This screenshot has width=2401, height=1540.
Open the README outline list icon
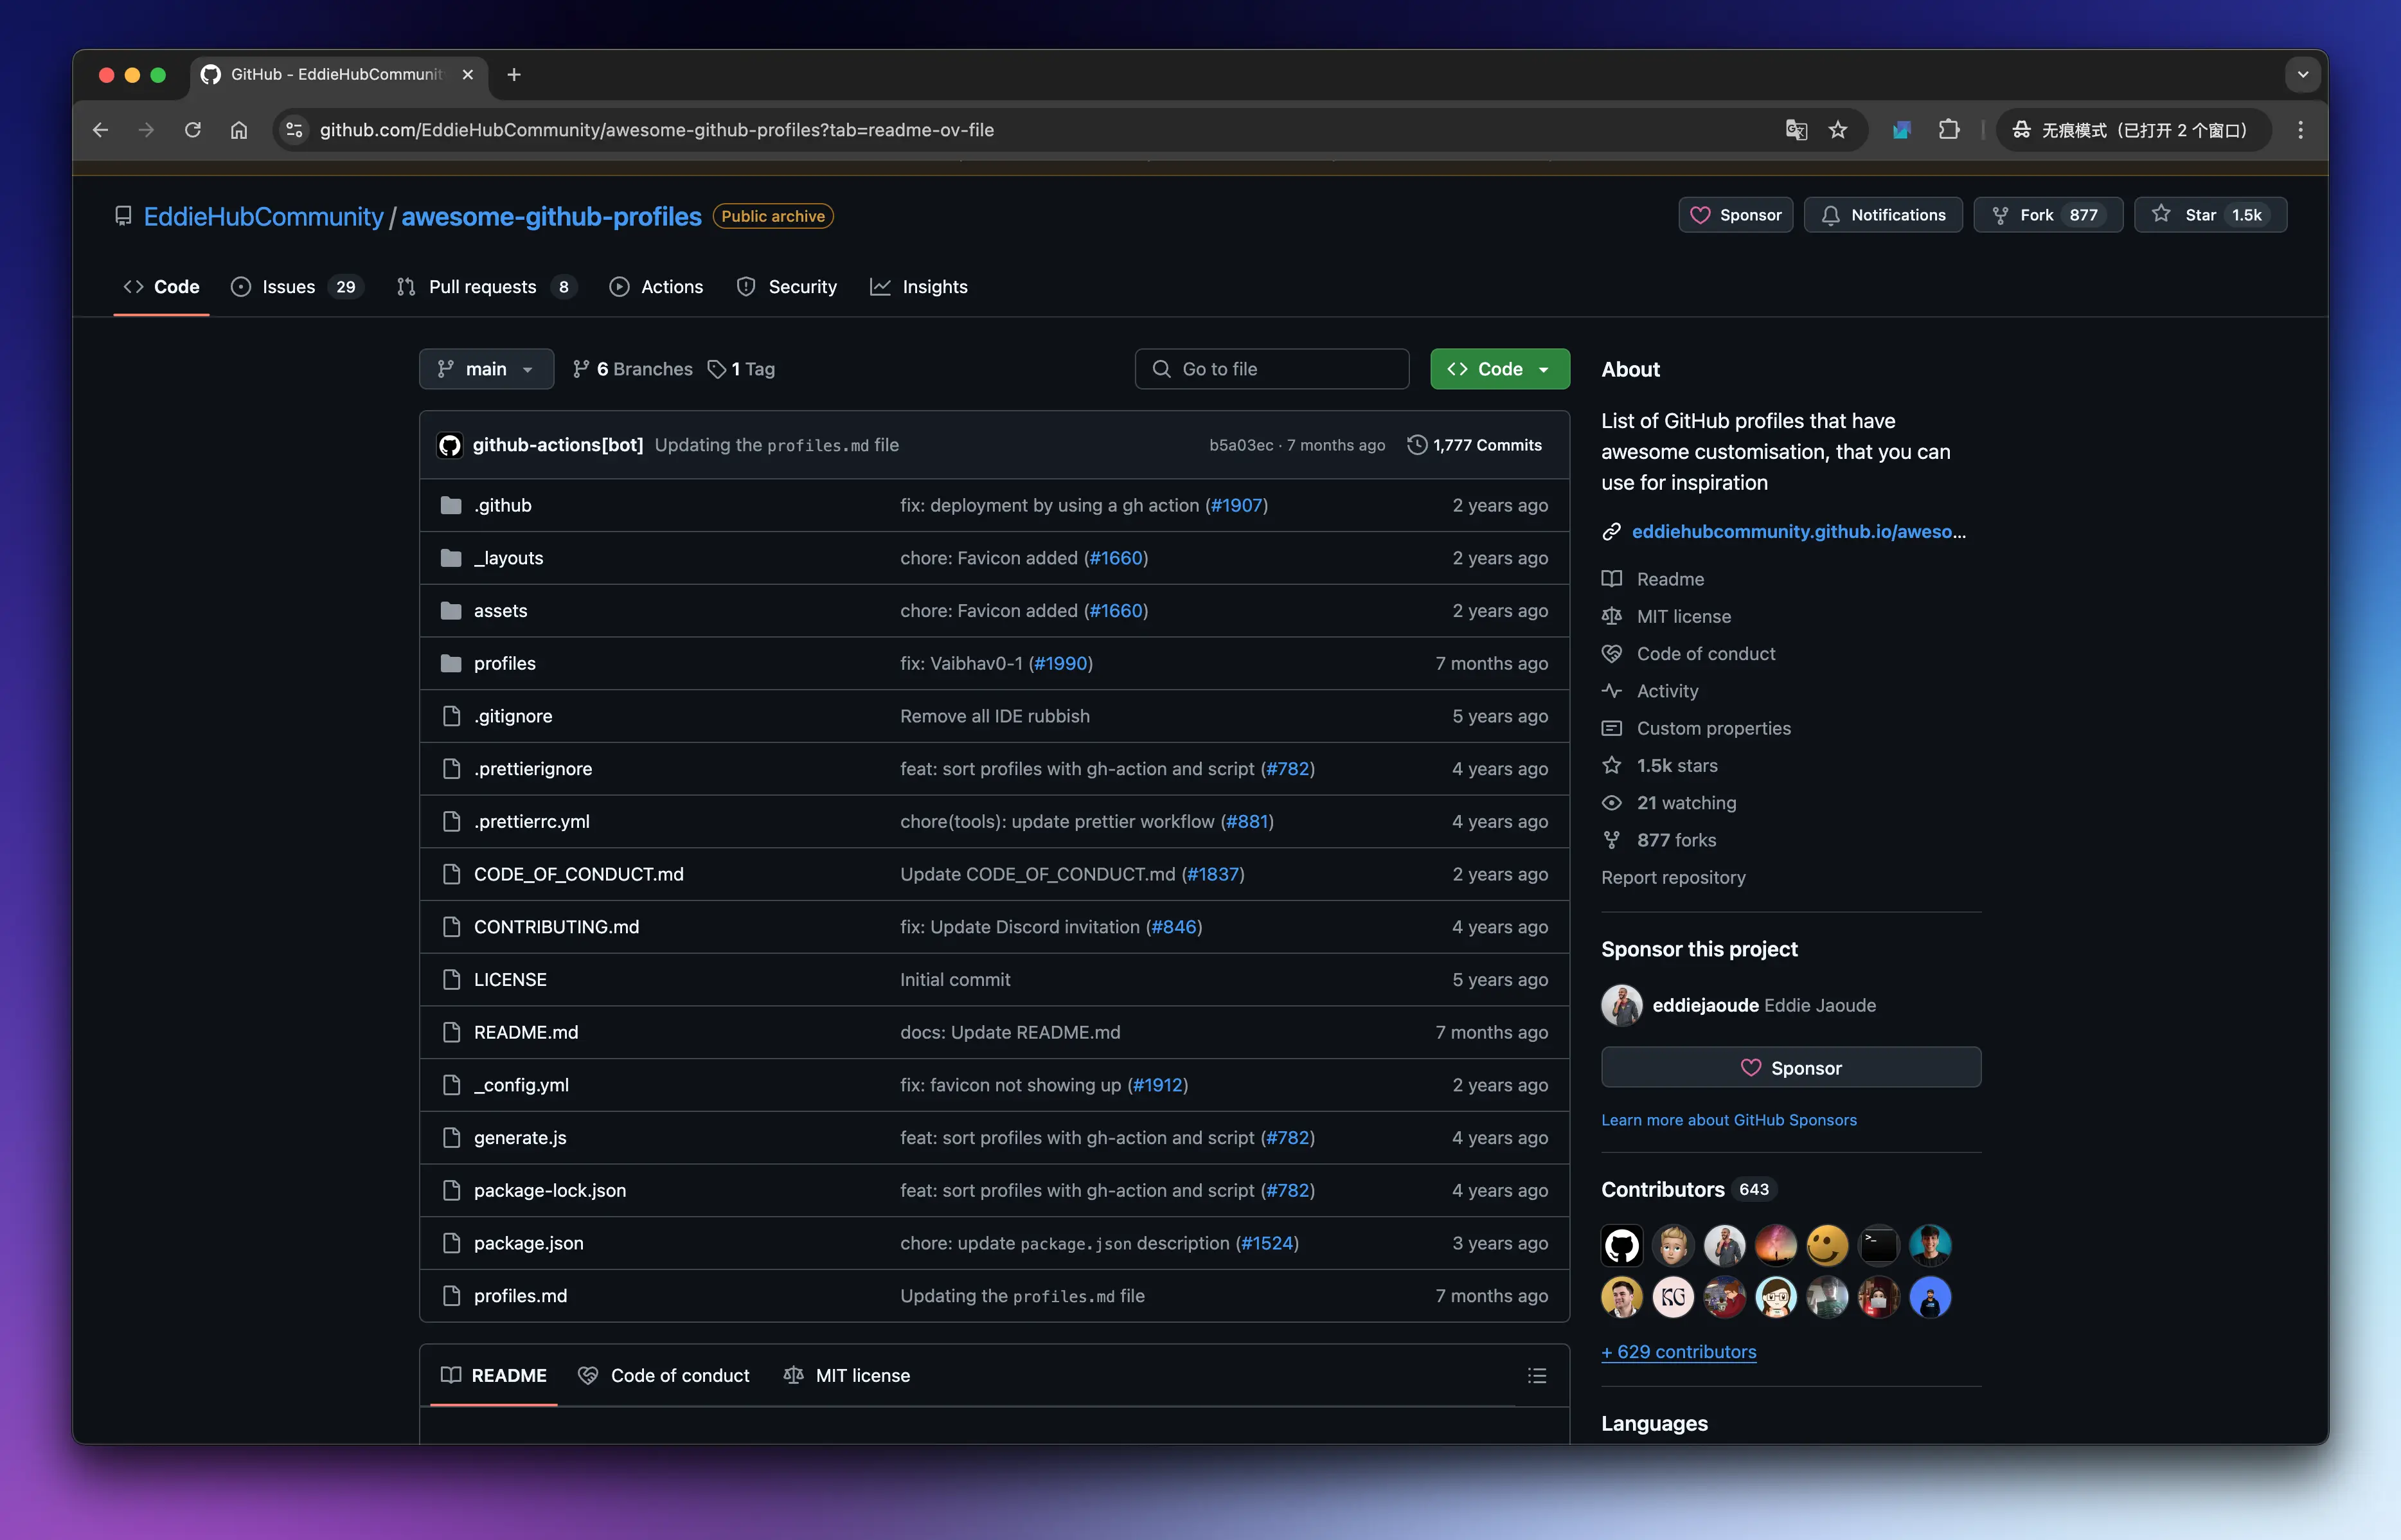click(x=1537, y=1376)
